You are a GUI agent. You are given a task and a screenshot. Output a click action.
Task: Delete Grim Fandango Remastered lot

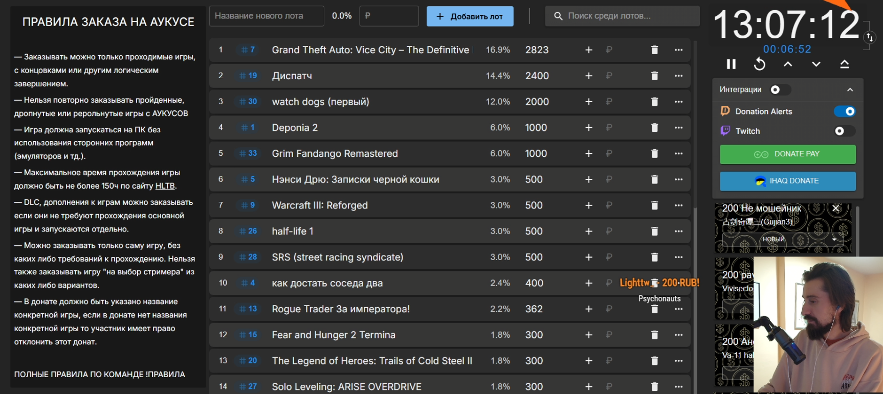(654, 153)
